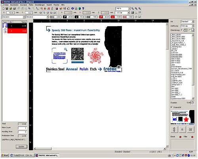Click the Handling Time input field
The image size is (198, 159).
pyautogui.click(x=23, y=132)
